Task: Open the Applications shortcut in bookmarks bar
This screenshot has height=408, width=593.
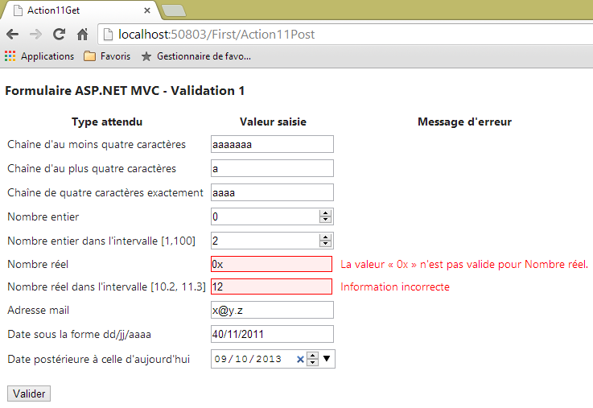Action: pos(39,56)
